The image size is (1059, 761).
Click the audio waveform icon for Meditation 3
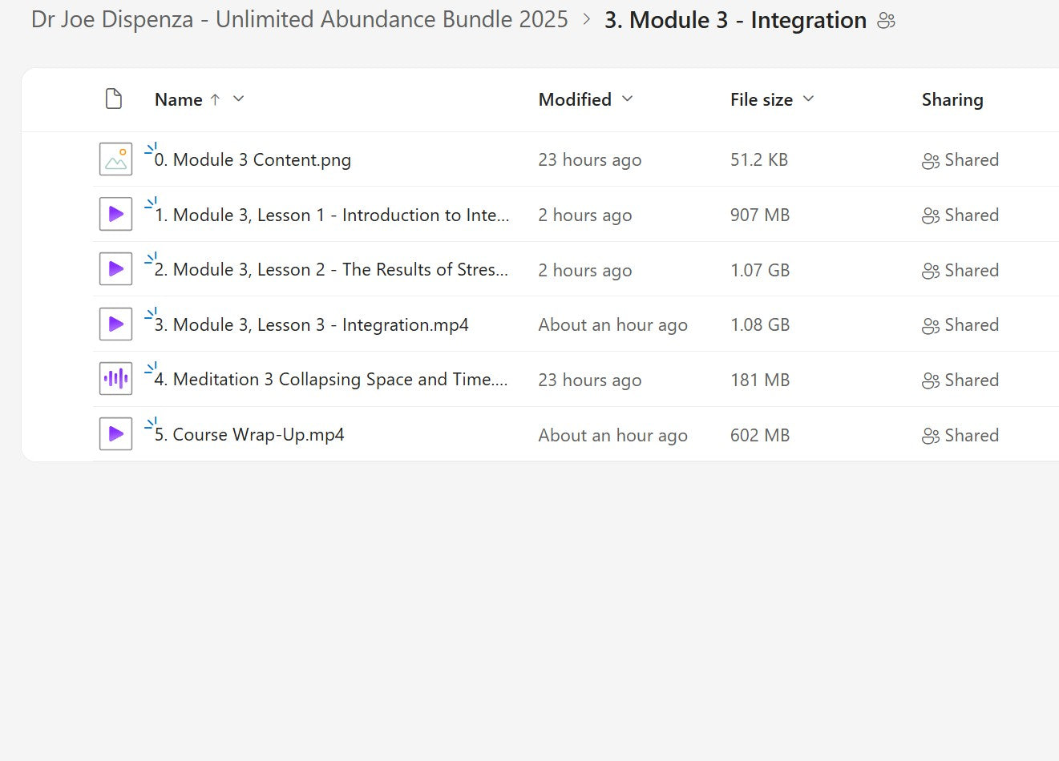(x=115, y=379)
